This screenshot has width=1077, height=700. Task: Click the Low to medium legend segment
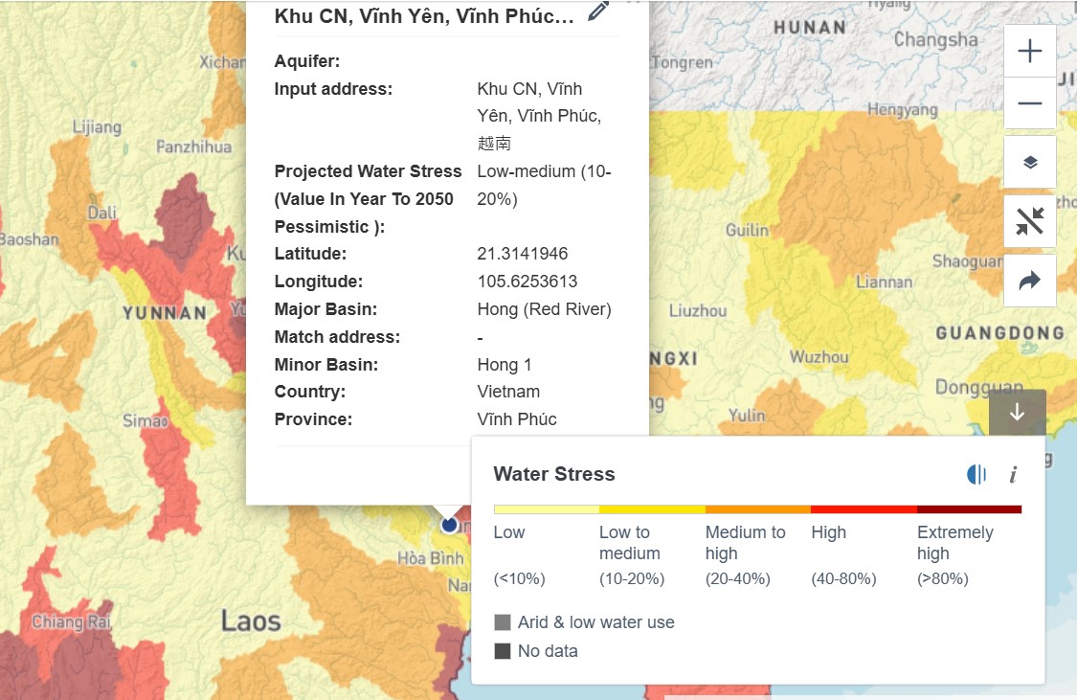point(653,509)
